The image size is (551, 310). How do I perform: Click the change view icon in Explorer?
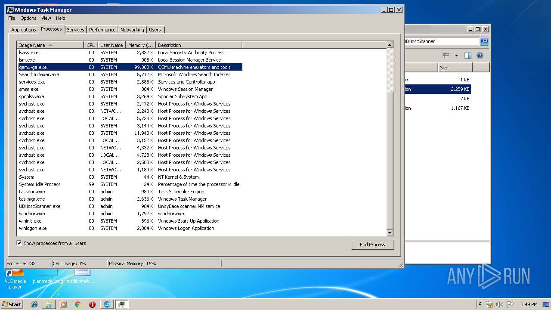click(446, 56)
